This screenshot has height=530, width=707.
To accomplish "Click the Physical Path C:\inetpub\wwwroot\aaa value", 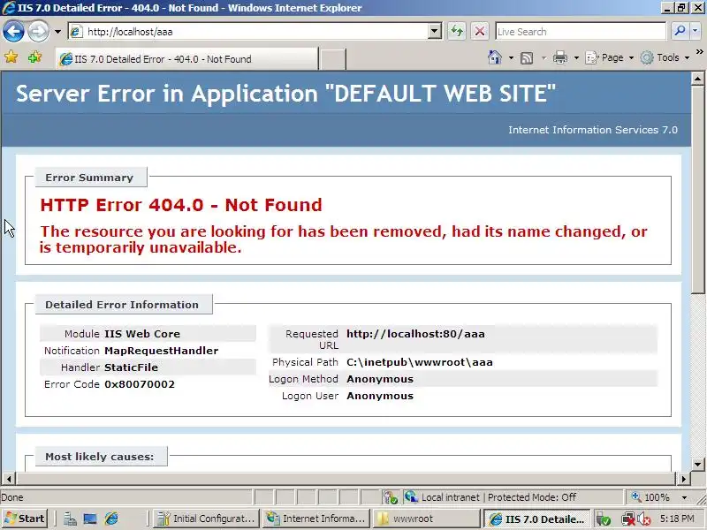I will pyautogui.click(x=419, y=362).
